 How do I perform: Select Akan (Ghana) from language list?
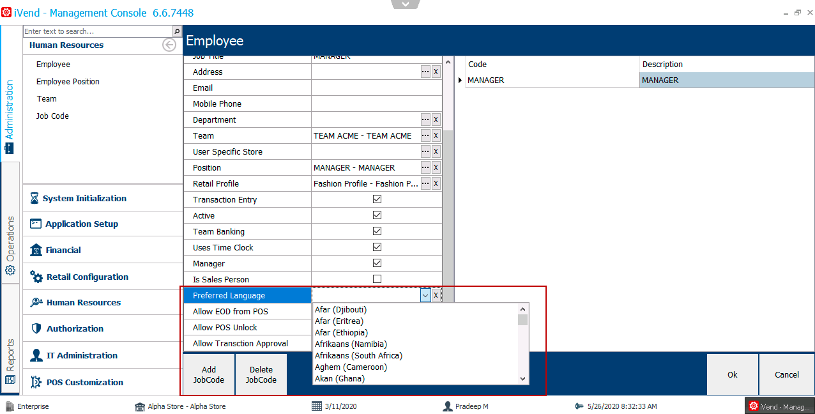(x=415, y=379)
